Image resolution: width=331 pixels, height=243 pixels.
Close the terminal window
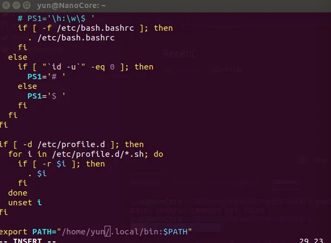click(6, 6)
